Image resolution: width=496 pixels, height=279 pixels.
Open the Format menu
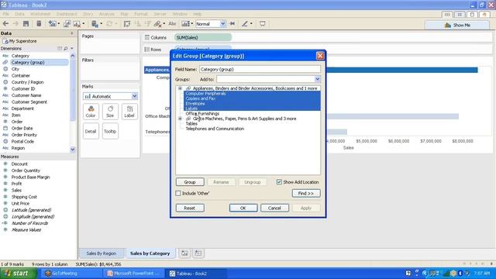(141, 14)
